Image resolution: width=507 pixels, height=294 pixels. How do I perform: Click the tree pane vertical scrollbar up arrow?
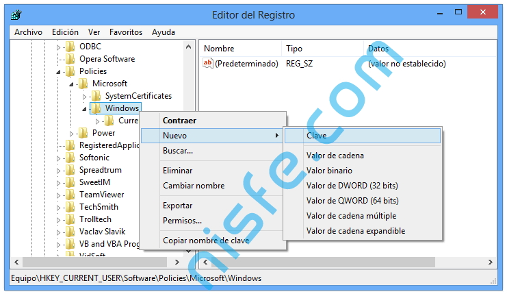coord(189,47)
